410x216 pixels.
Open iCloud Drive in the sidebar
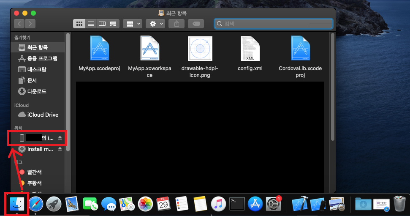point(38,115)
